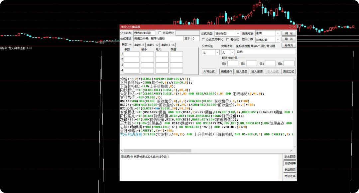Open the 参数精灵 panel

[x=290, y=170]
